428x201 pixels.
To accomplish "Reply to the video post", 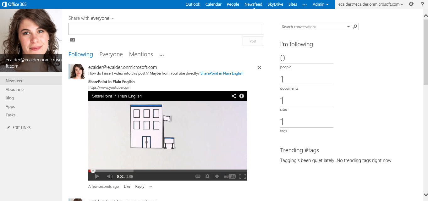I will pos(140,187).
